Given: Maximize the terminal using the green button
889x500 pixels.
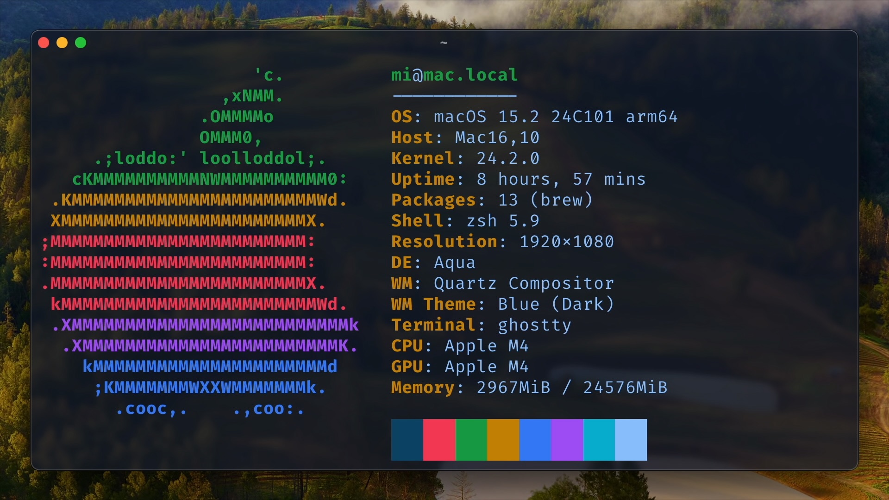Looking at the screenshot, I should tap(81, 43).
